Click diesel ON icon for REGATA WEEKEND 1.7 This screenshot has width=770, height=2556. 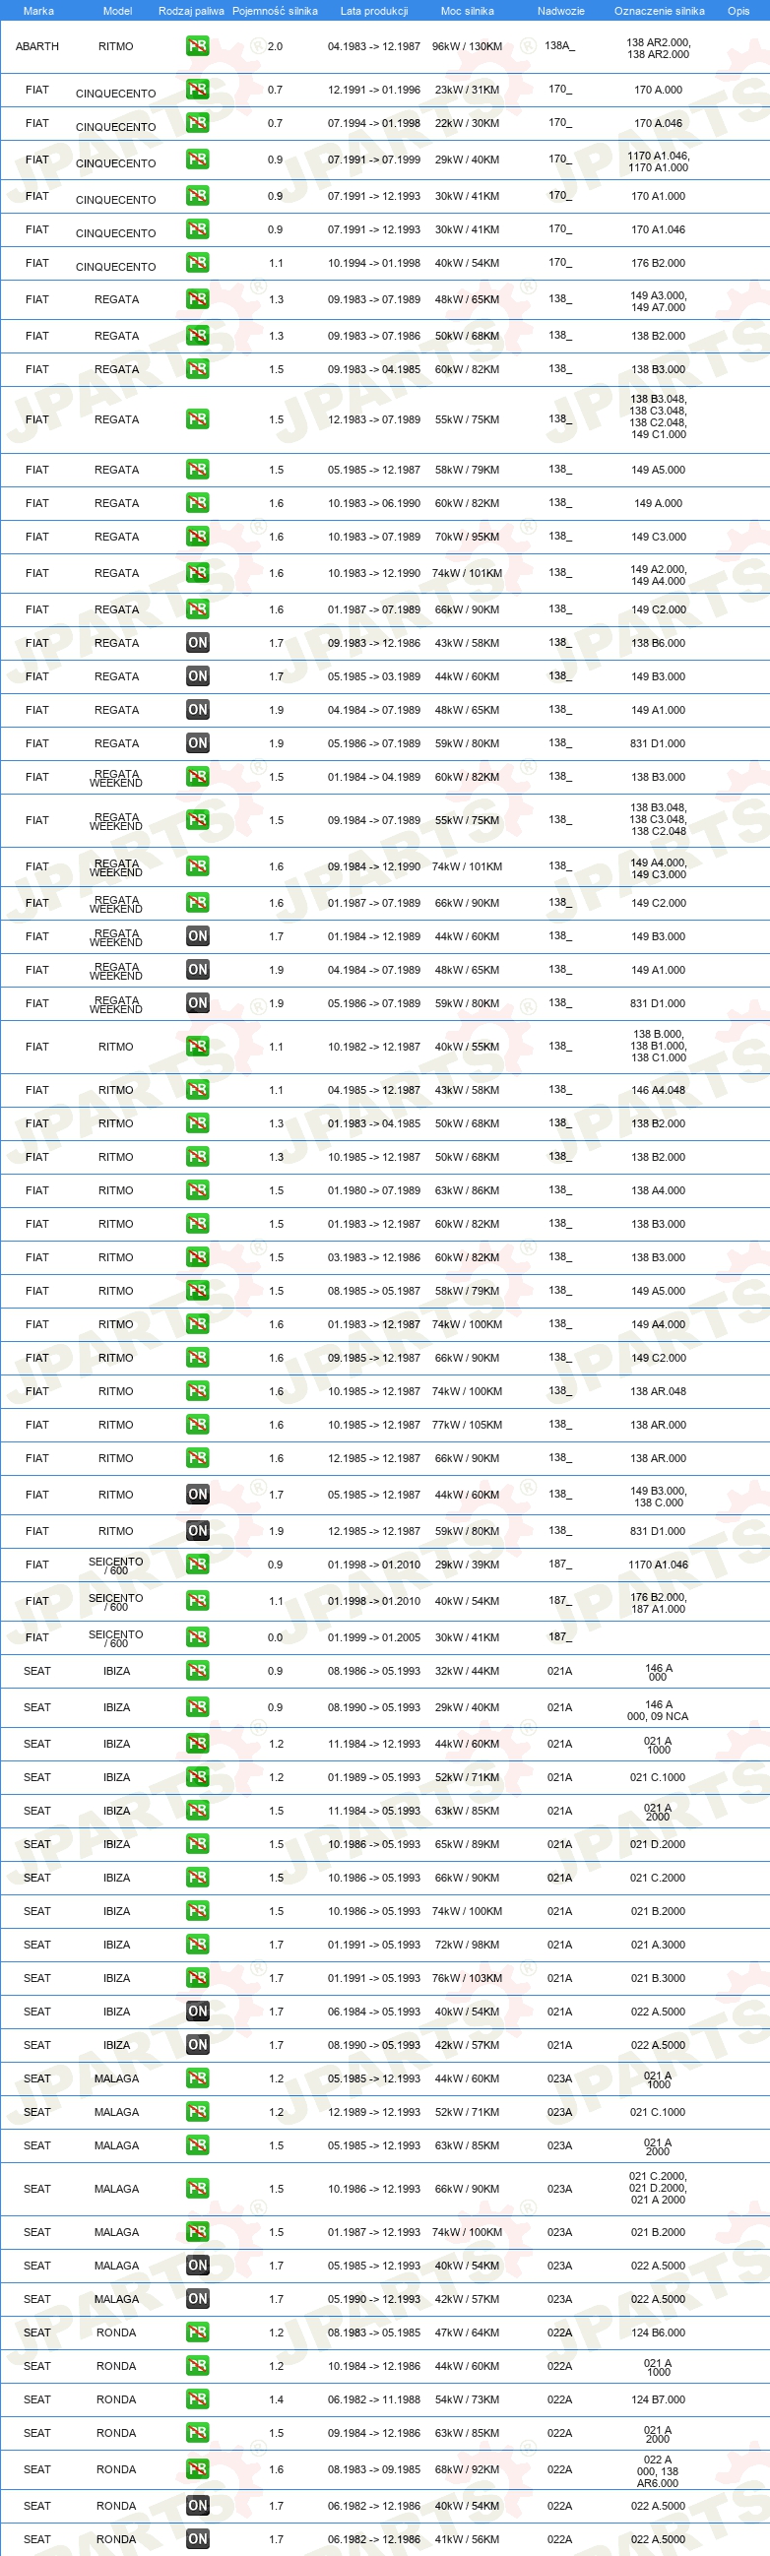198,936
